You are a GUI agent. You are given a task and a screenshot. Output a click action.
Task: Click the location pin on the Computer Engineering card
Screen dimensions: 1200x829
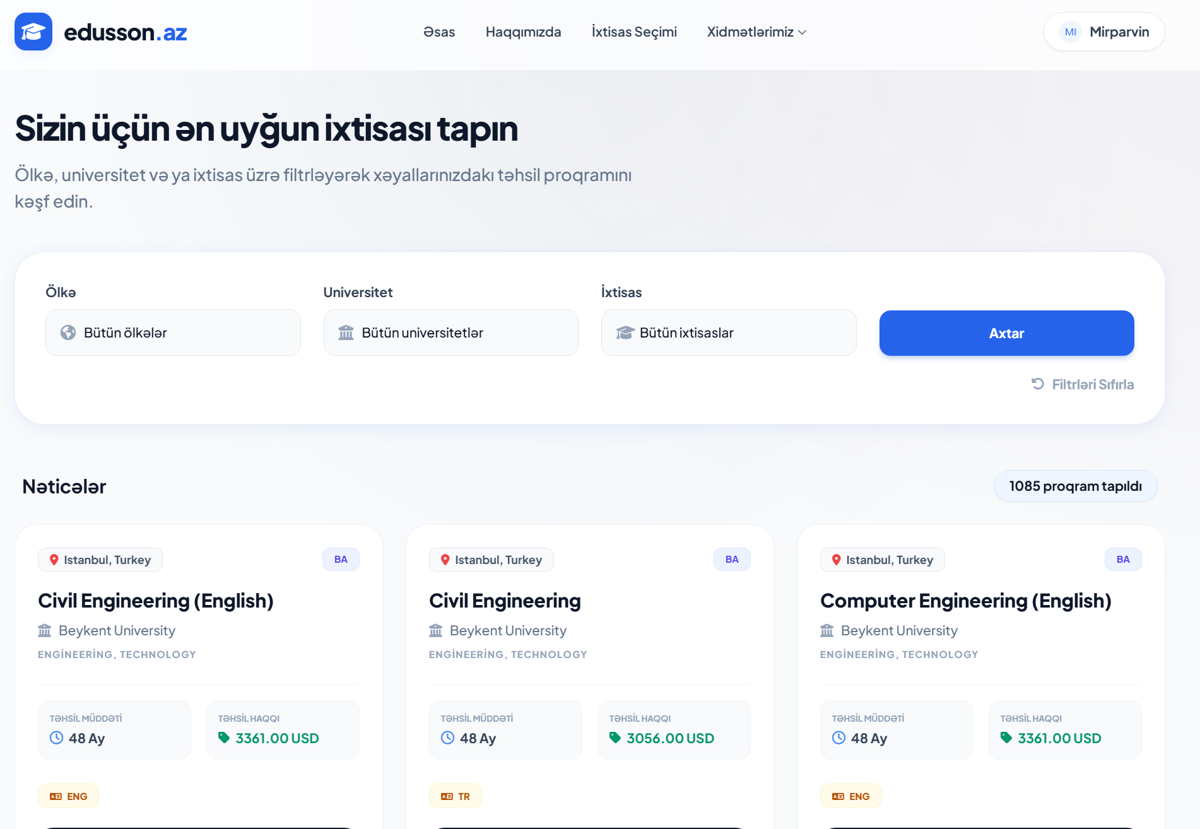coord(837,560)
